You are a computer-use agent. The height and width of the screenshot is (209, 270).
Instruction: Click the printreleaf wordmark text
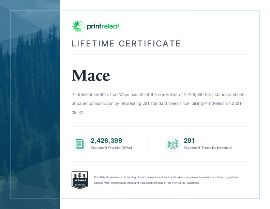click(103, 26)
